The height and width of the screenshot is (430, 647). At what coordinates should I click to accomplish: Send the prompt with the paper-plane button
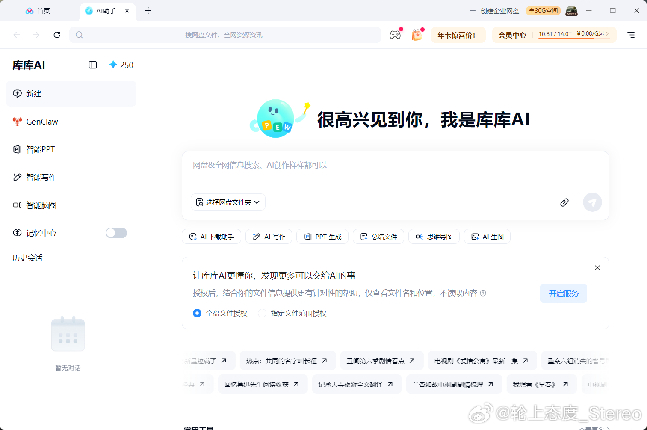point(592,202)
